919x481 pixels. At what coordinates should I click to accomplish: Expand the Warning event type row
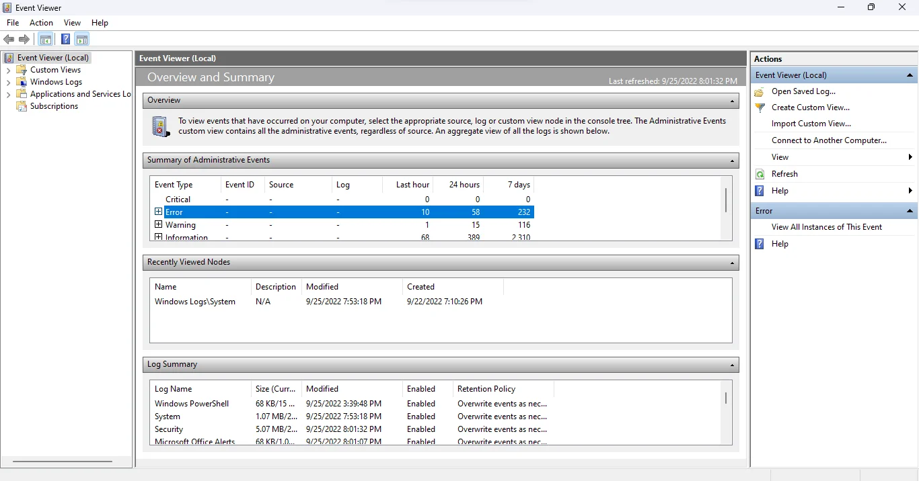(x=159, y=224)
